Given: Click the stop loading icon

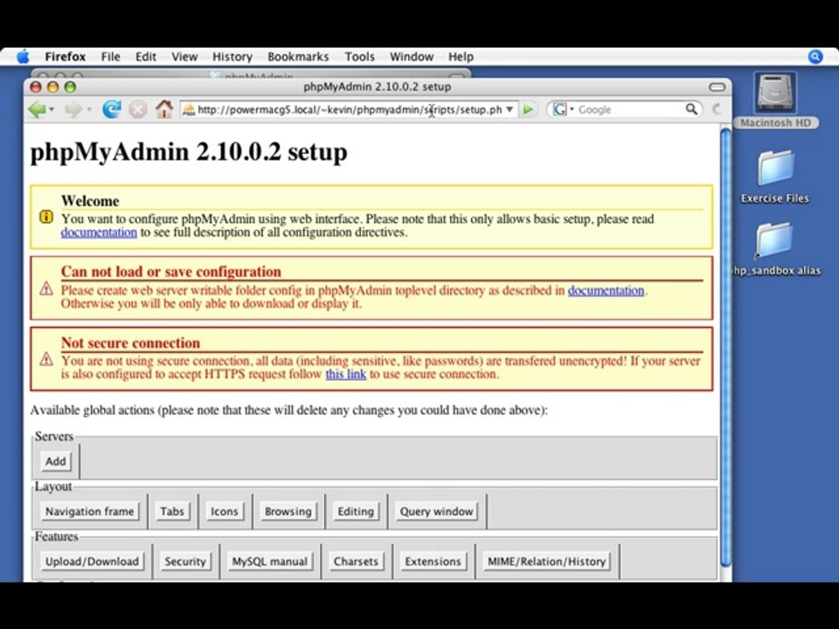Looking at the screenshot, I should tap(138, 110).
